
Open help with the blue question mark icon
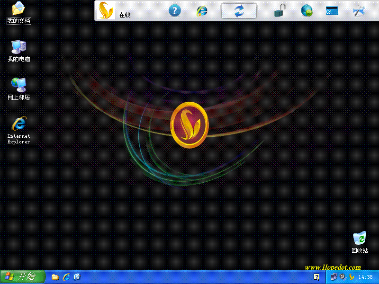[x=174, y=10]
